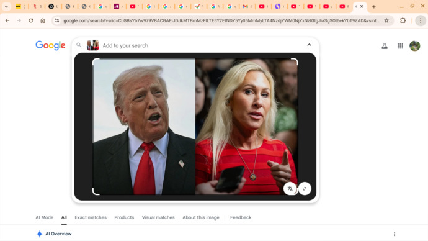Image resolution: width=428 pixels, height=241 pixels.
Task: Open the Chrome extensions puzzle icon
Action: coord(403,20)
